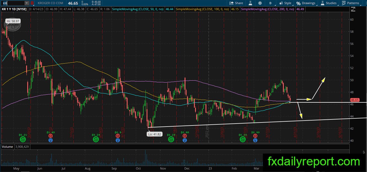The image size is (367, 172).
Task: Click the $0.26 dividend icon in February
Action: [x=243, y=140]
